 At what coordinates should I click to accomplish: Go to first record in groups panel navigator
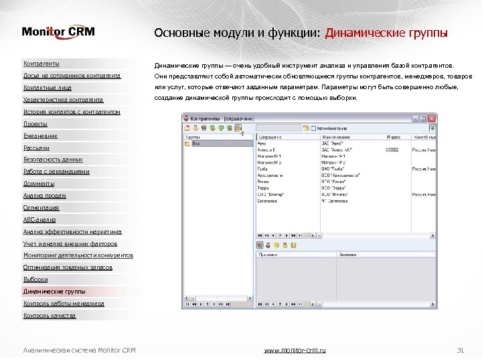click(187, 304)
